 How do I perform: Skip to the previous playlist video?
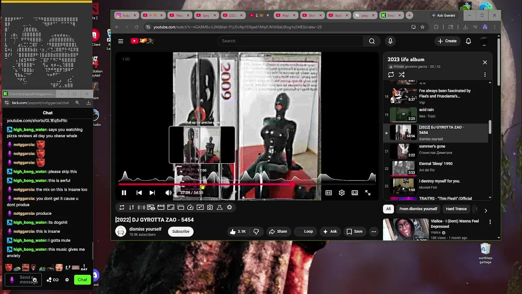click(x=139, y=193)
